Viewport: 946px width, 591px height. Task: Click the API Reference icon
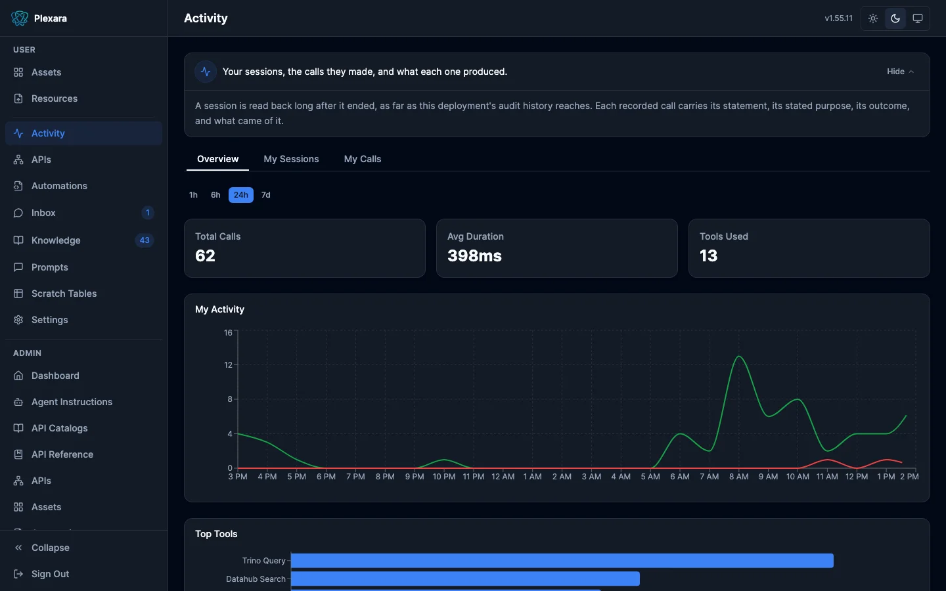point(18,454)
